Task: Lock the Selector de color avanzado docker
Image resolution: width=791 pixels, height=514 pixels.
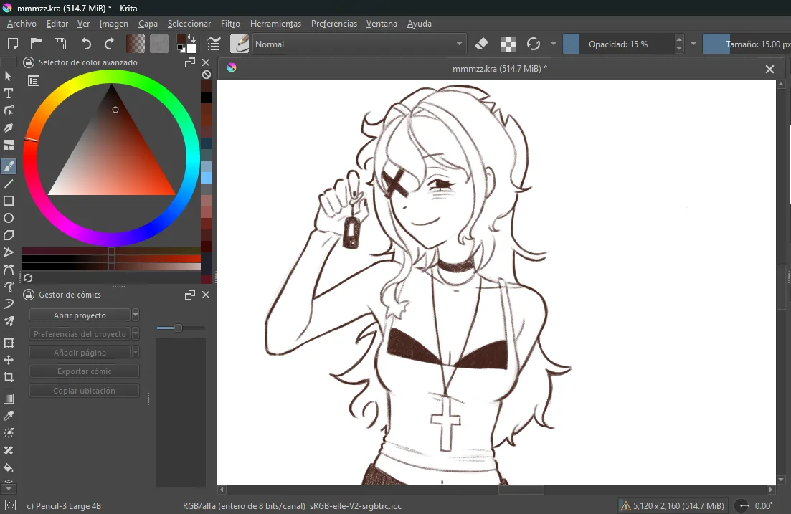Action: tap(29, 62)
